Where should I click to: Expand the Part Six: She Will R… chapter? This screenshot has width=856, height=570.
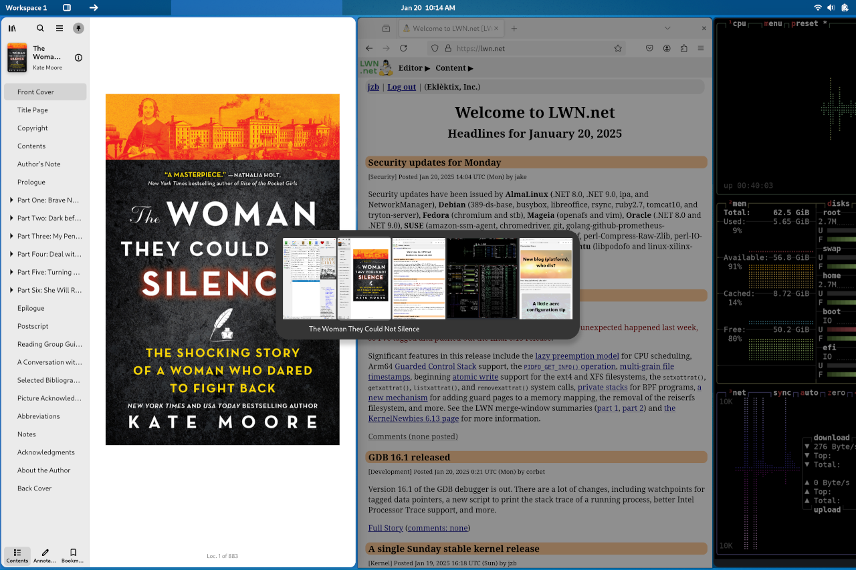pos(11,290)
